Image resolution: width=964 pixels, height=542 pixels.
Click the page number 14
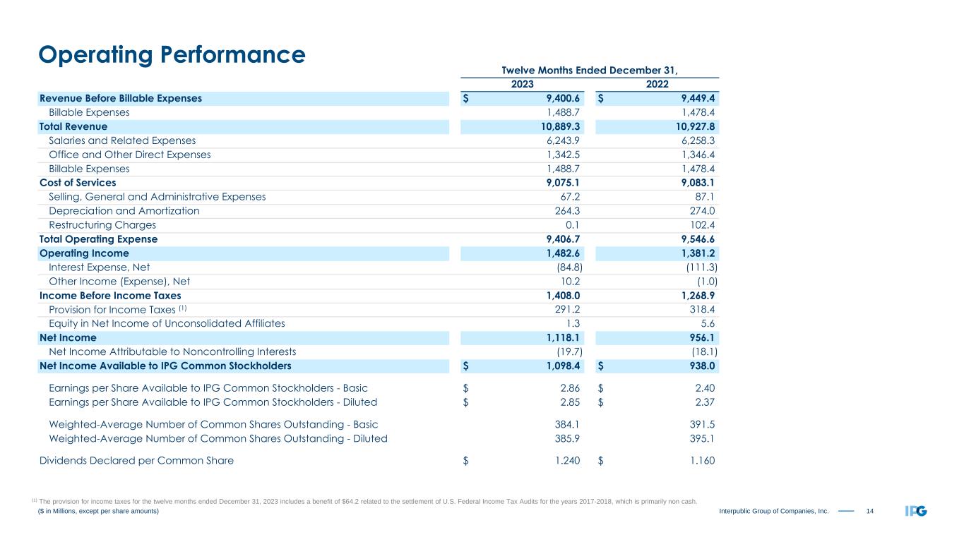870,511
